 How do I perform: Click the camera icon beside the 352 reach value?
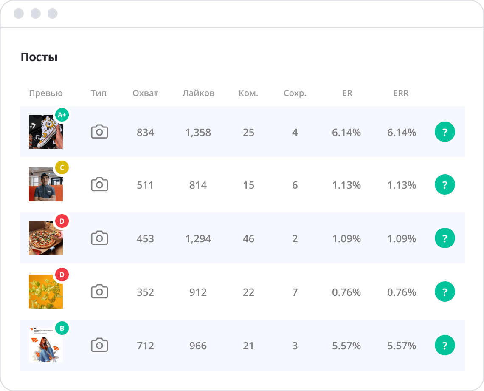99,292
